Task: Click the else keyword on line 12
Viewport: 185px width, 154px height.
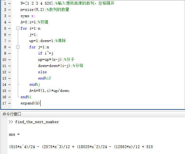Action: (42, 72)
